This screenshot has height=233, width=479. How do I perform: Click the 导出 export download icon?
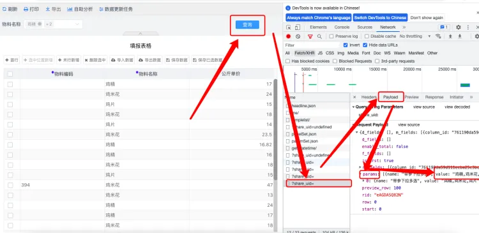point(48,9)
